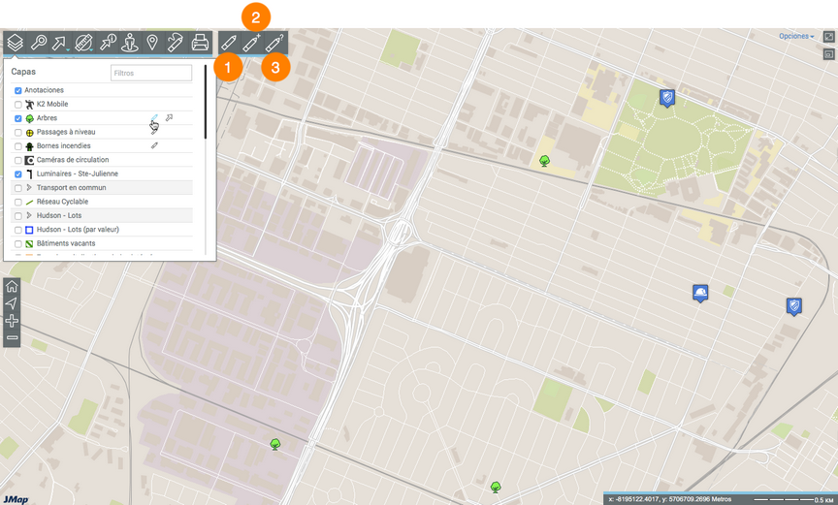Select the pencil-plus add element tool
This screenshot has width=838, height=505.
click(252, 43)
